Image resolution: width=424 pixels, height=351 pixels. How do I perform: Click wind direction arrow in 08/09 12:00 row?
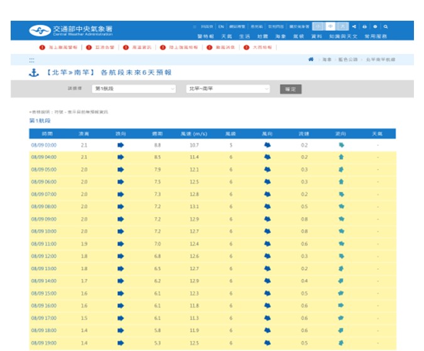tap(268, 256)
